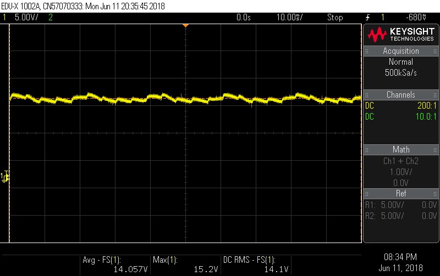Click the Avg - FS(1) measurement label
This screenshot has width=440, height=276.
pos(102,260)
